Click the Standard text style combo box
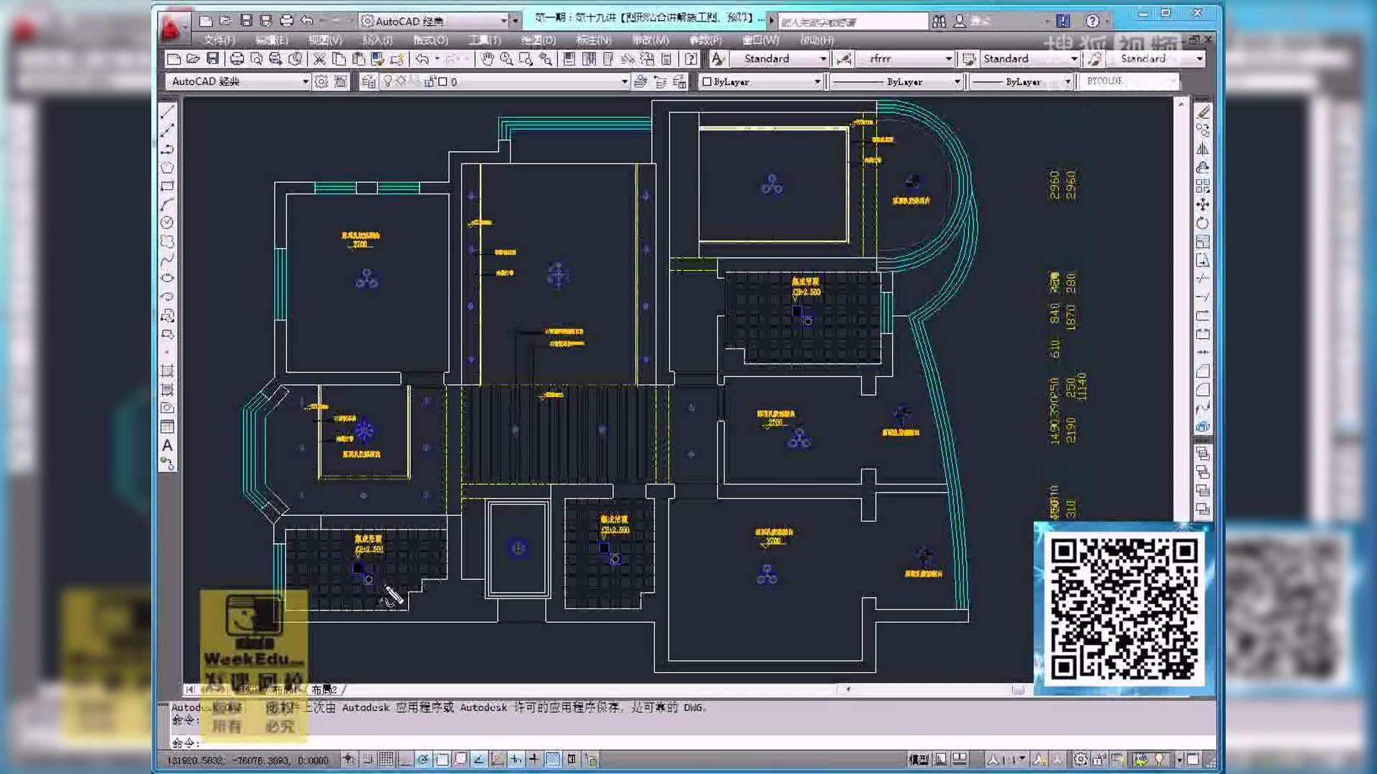 tap(778, 58)
